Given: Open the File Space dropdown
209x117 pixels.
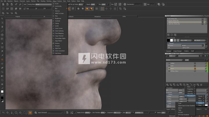Looking at the screenshot, I should coord(193,45).
